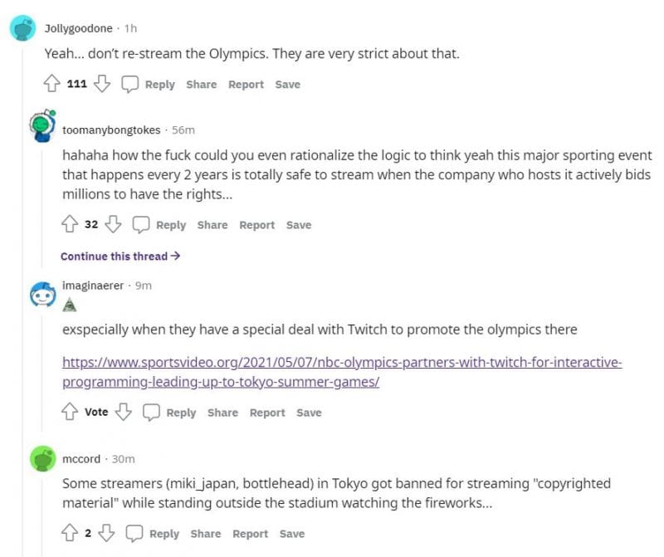Image resolution: width=664 pixels, height=557 pixels.
Task: Upvote mccord's comment
Action: click(71, 533)
